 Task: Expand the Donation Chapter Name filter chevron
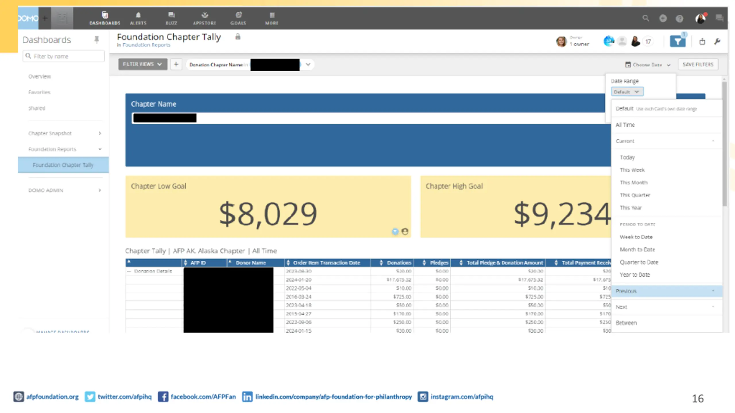[x=308, y=64]
